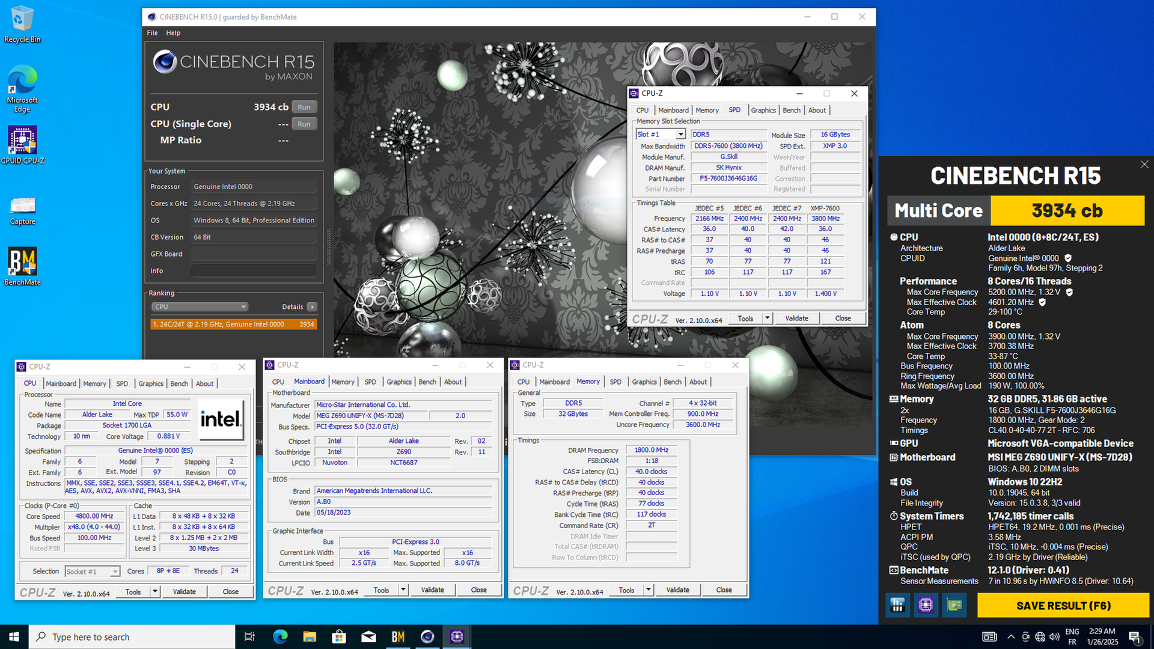Expand the Tools arrow in CPU-Z CPU window
The width and height of the screenshot is (1154, 649).
tap(155, 591)
